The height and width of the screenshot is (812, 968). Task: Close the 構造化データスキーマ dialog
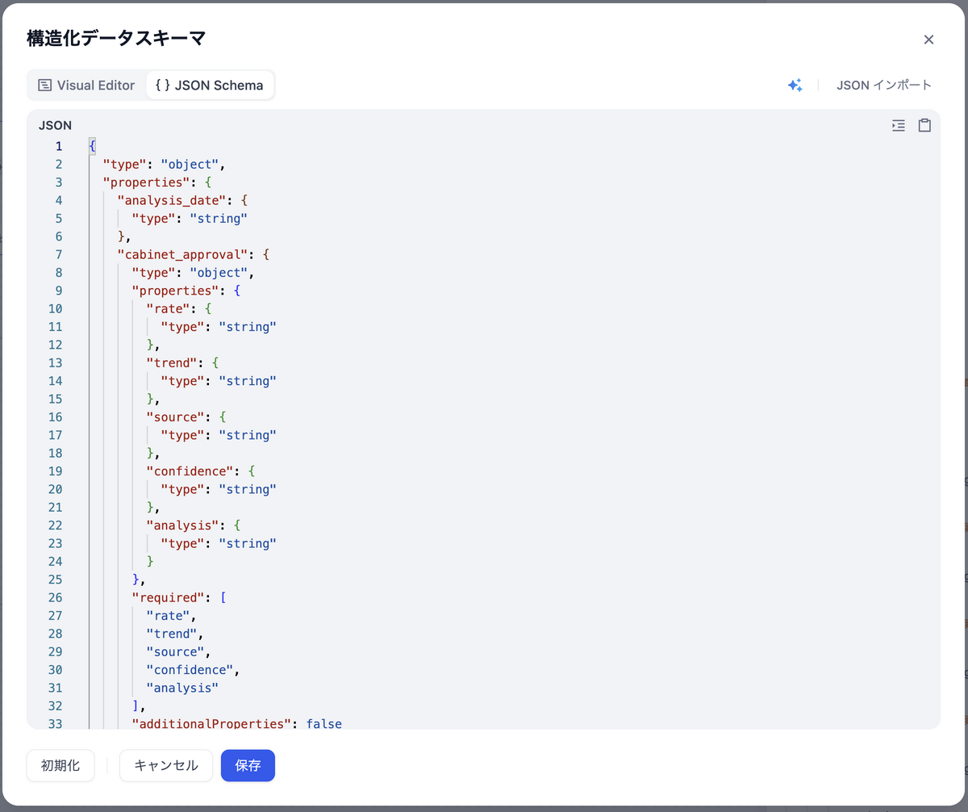(x=928, y=39)
